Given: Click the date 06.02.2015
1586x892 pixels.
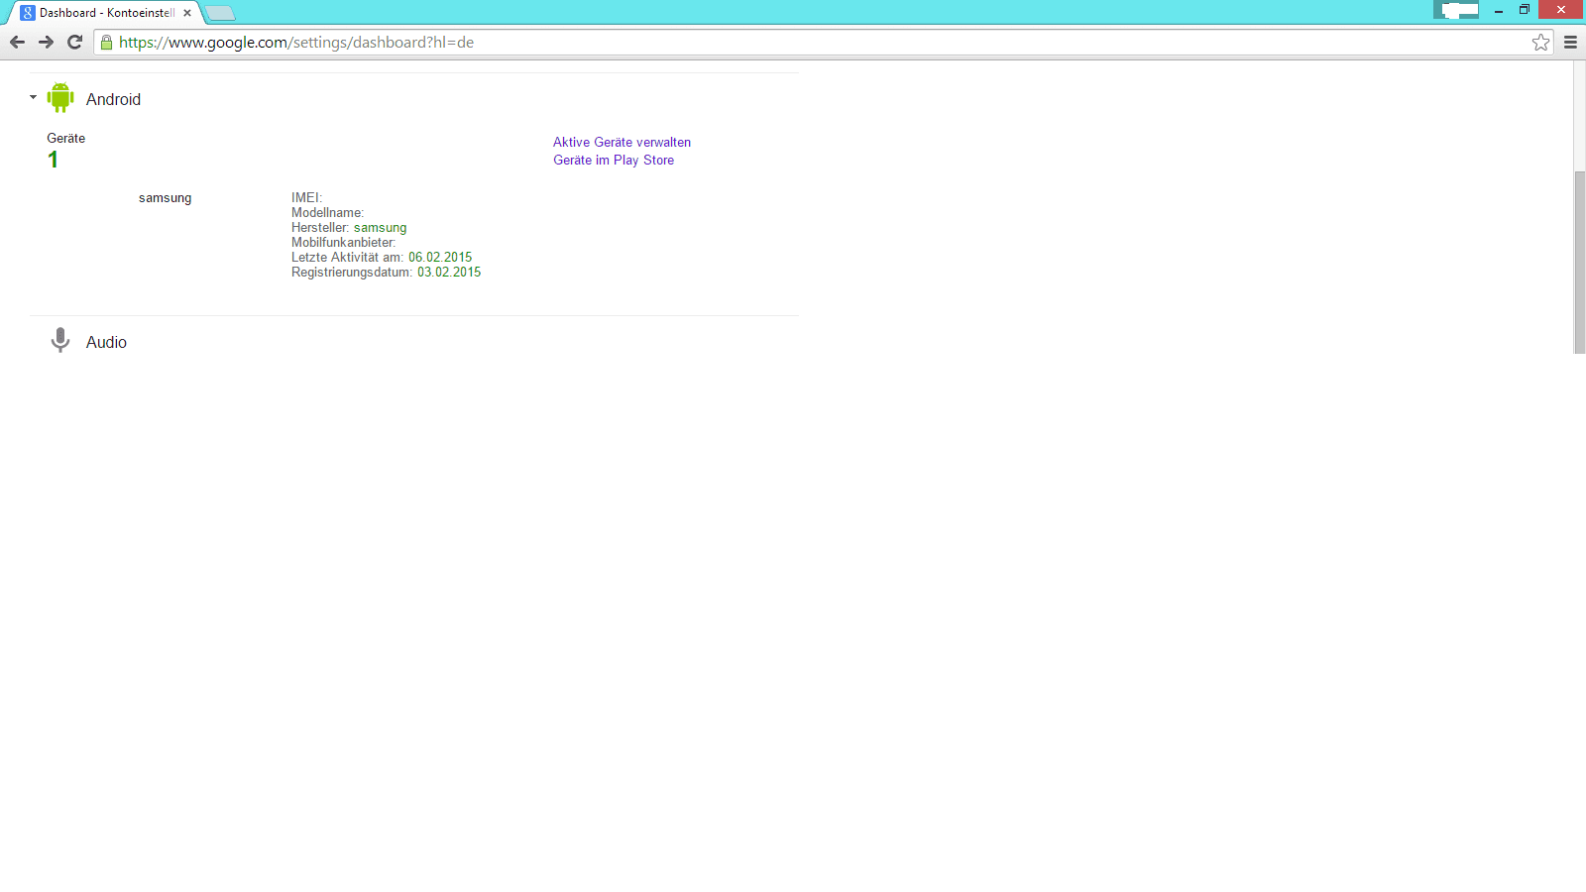Looking at the screenshot, I should (x=440, y=257).
